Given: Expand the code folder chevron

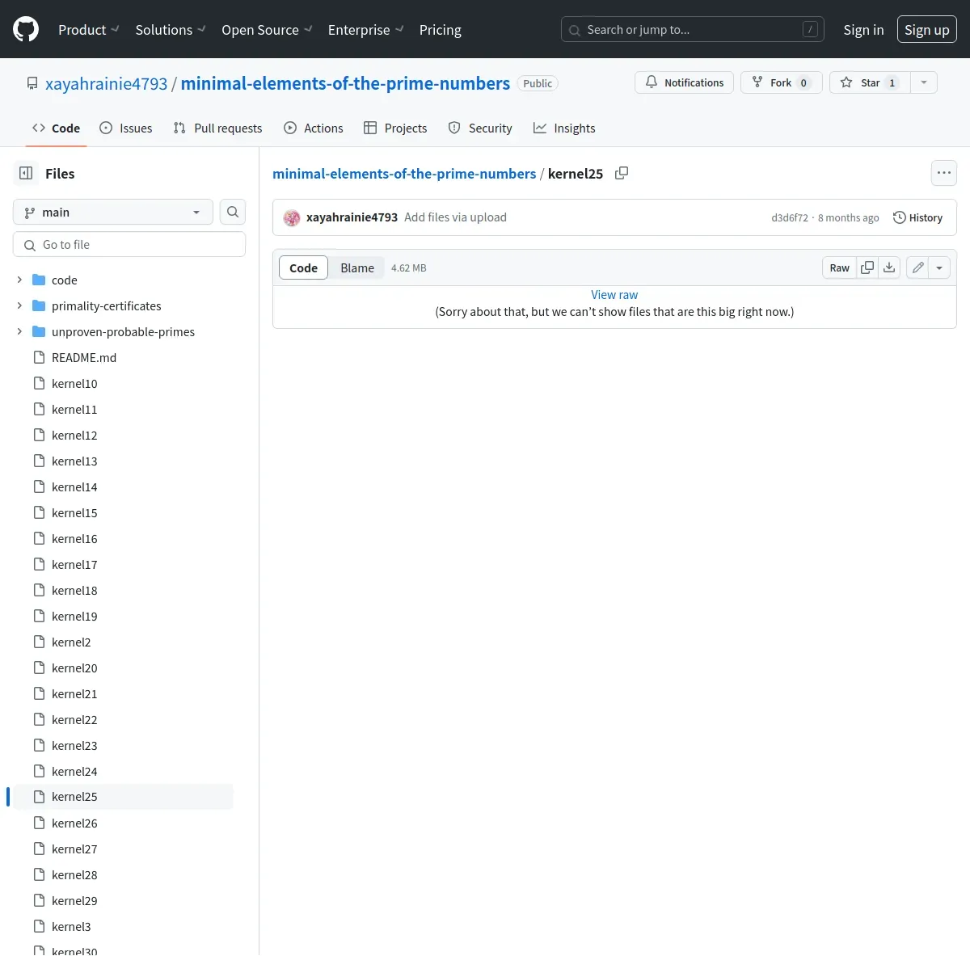Looking at the screenshot, I should (x=19, y=280).
